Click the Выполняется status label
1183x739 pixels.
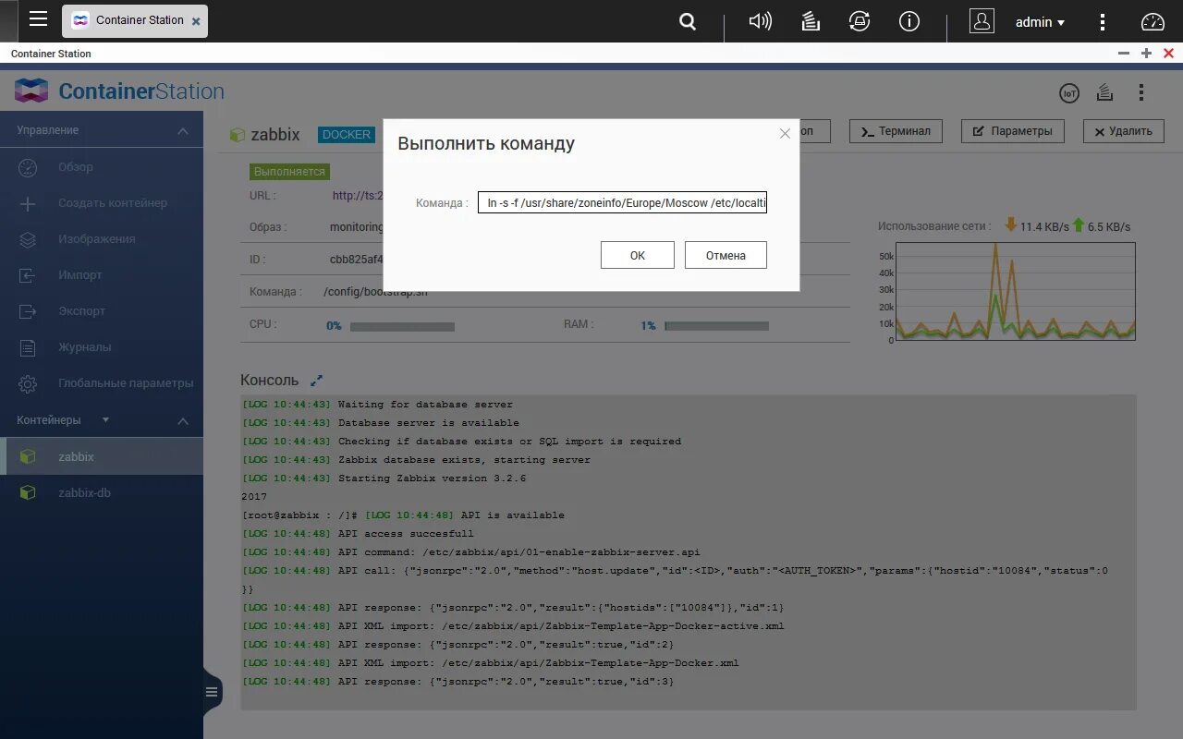pyautogui.click(x=289, y=172)
